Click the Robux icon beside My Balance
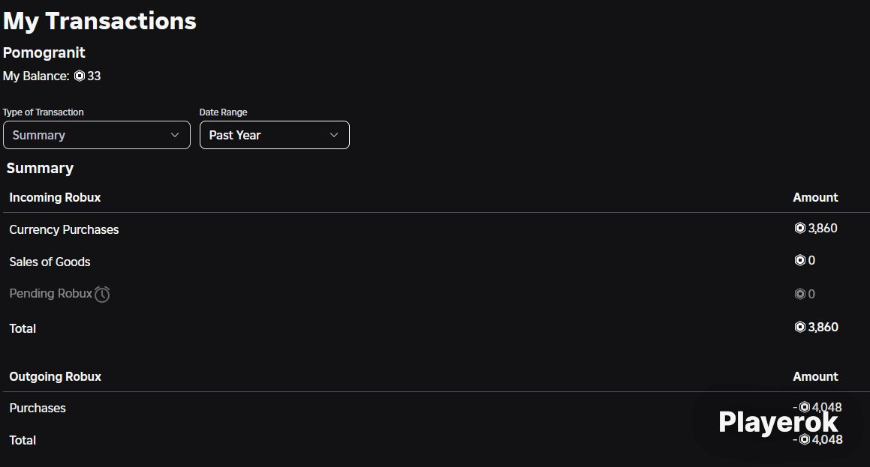The width and height of the screenshot is (870, 467). [80, 76]
